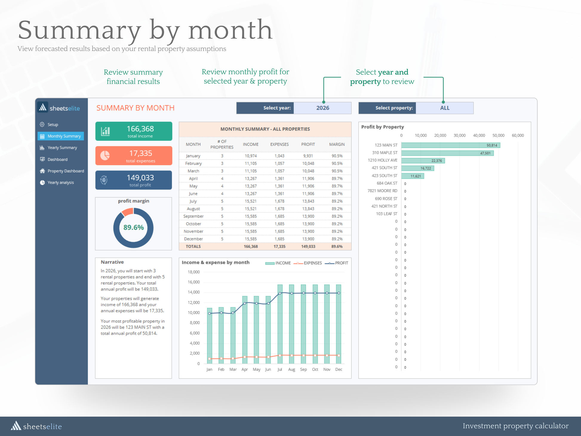Click the Yearly Summary bar chart icon
Image resolution: width=581 pixels, height=436 pixels.
[42, 148]
